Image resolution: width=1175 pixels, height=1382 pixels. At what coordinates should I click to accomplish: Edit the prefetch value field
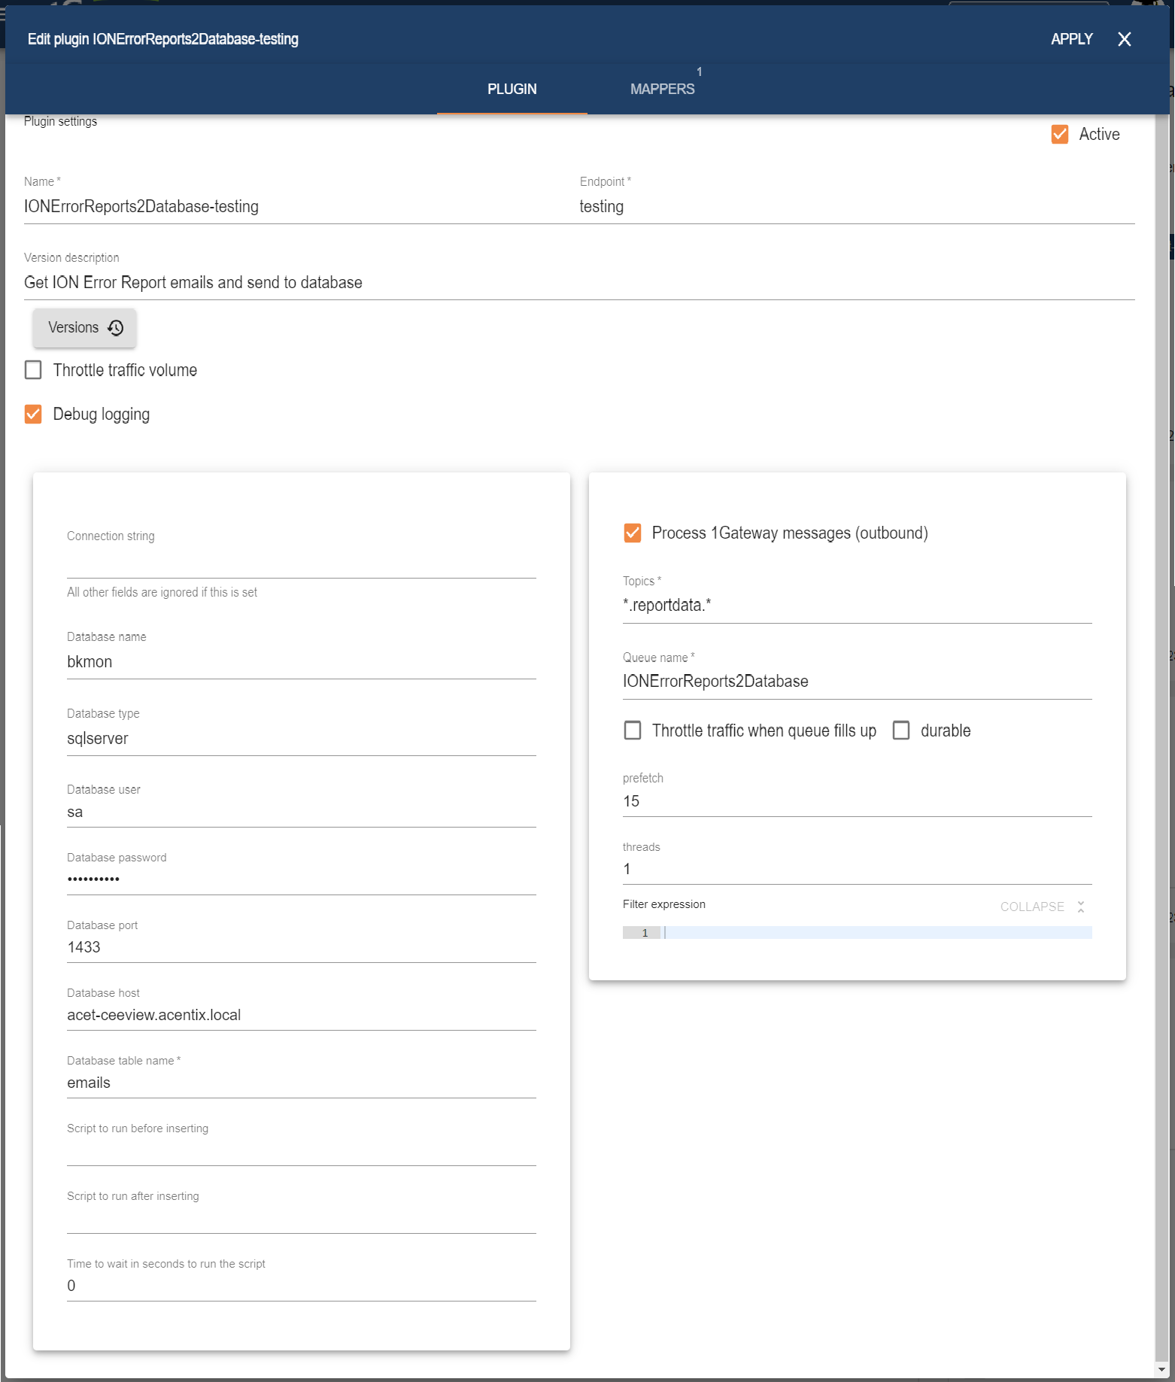tap(856, 801)
